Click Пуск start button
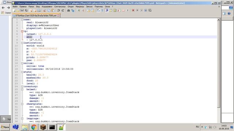The height and width of the screenshot is (131, 234). [5, 127]
